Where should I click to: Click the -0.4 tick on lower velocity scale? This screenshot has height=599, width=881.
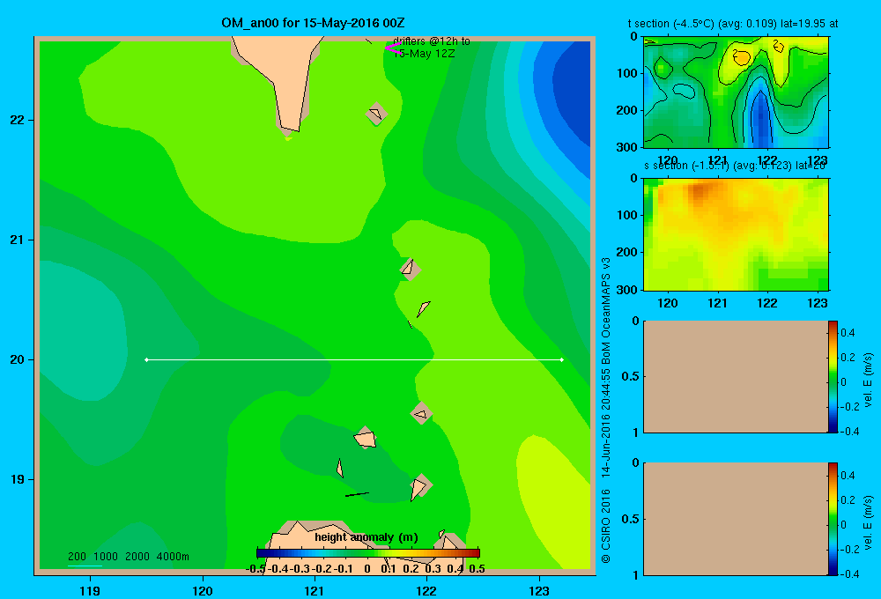(x=849, y=574)
